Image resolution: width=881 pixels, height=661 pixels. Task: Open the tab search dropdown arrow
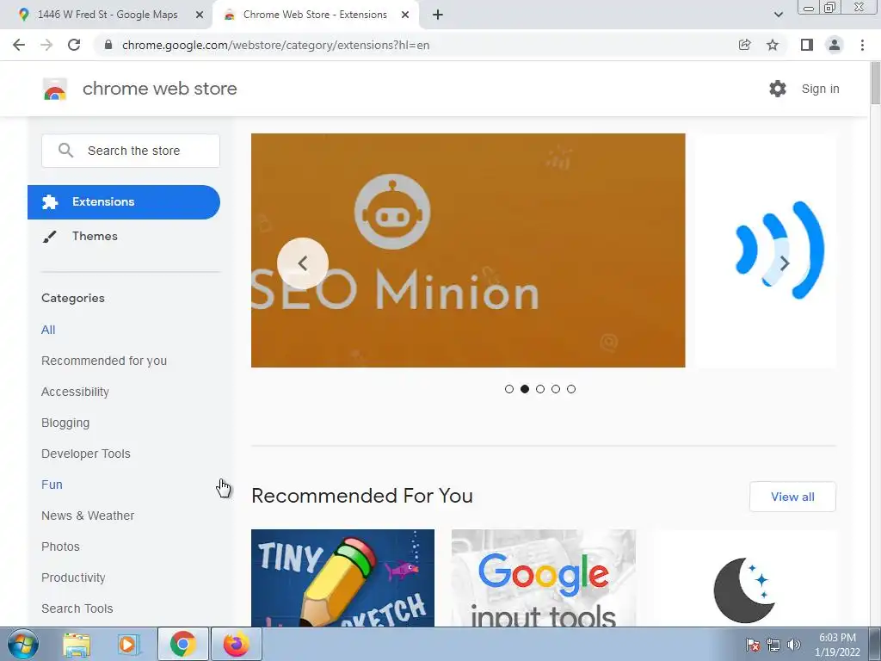coord(778,15)
